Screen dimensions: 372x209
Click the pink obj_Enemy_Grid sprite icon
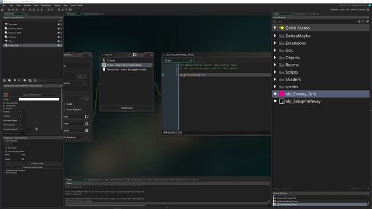(281, 94)
